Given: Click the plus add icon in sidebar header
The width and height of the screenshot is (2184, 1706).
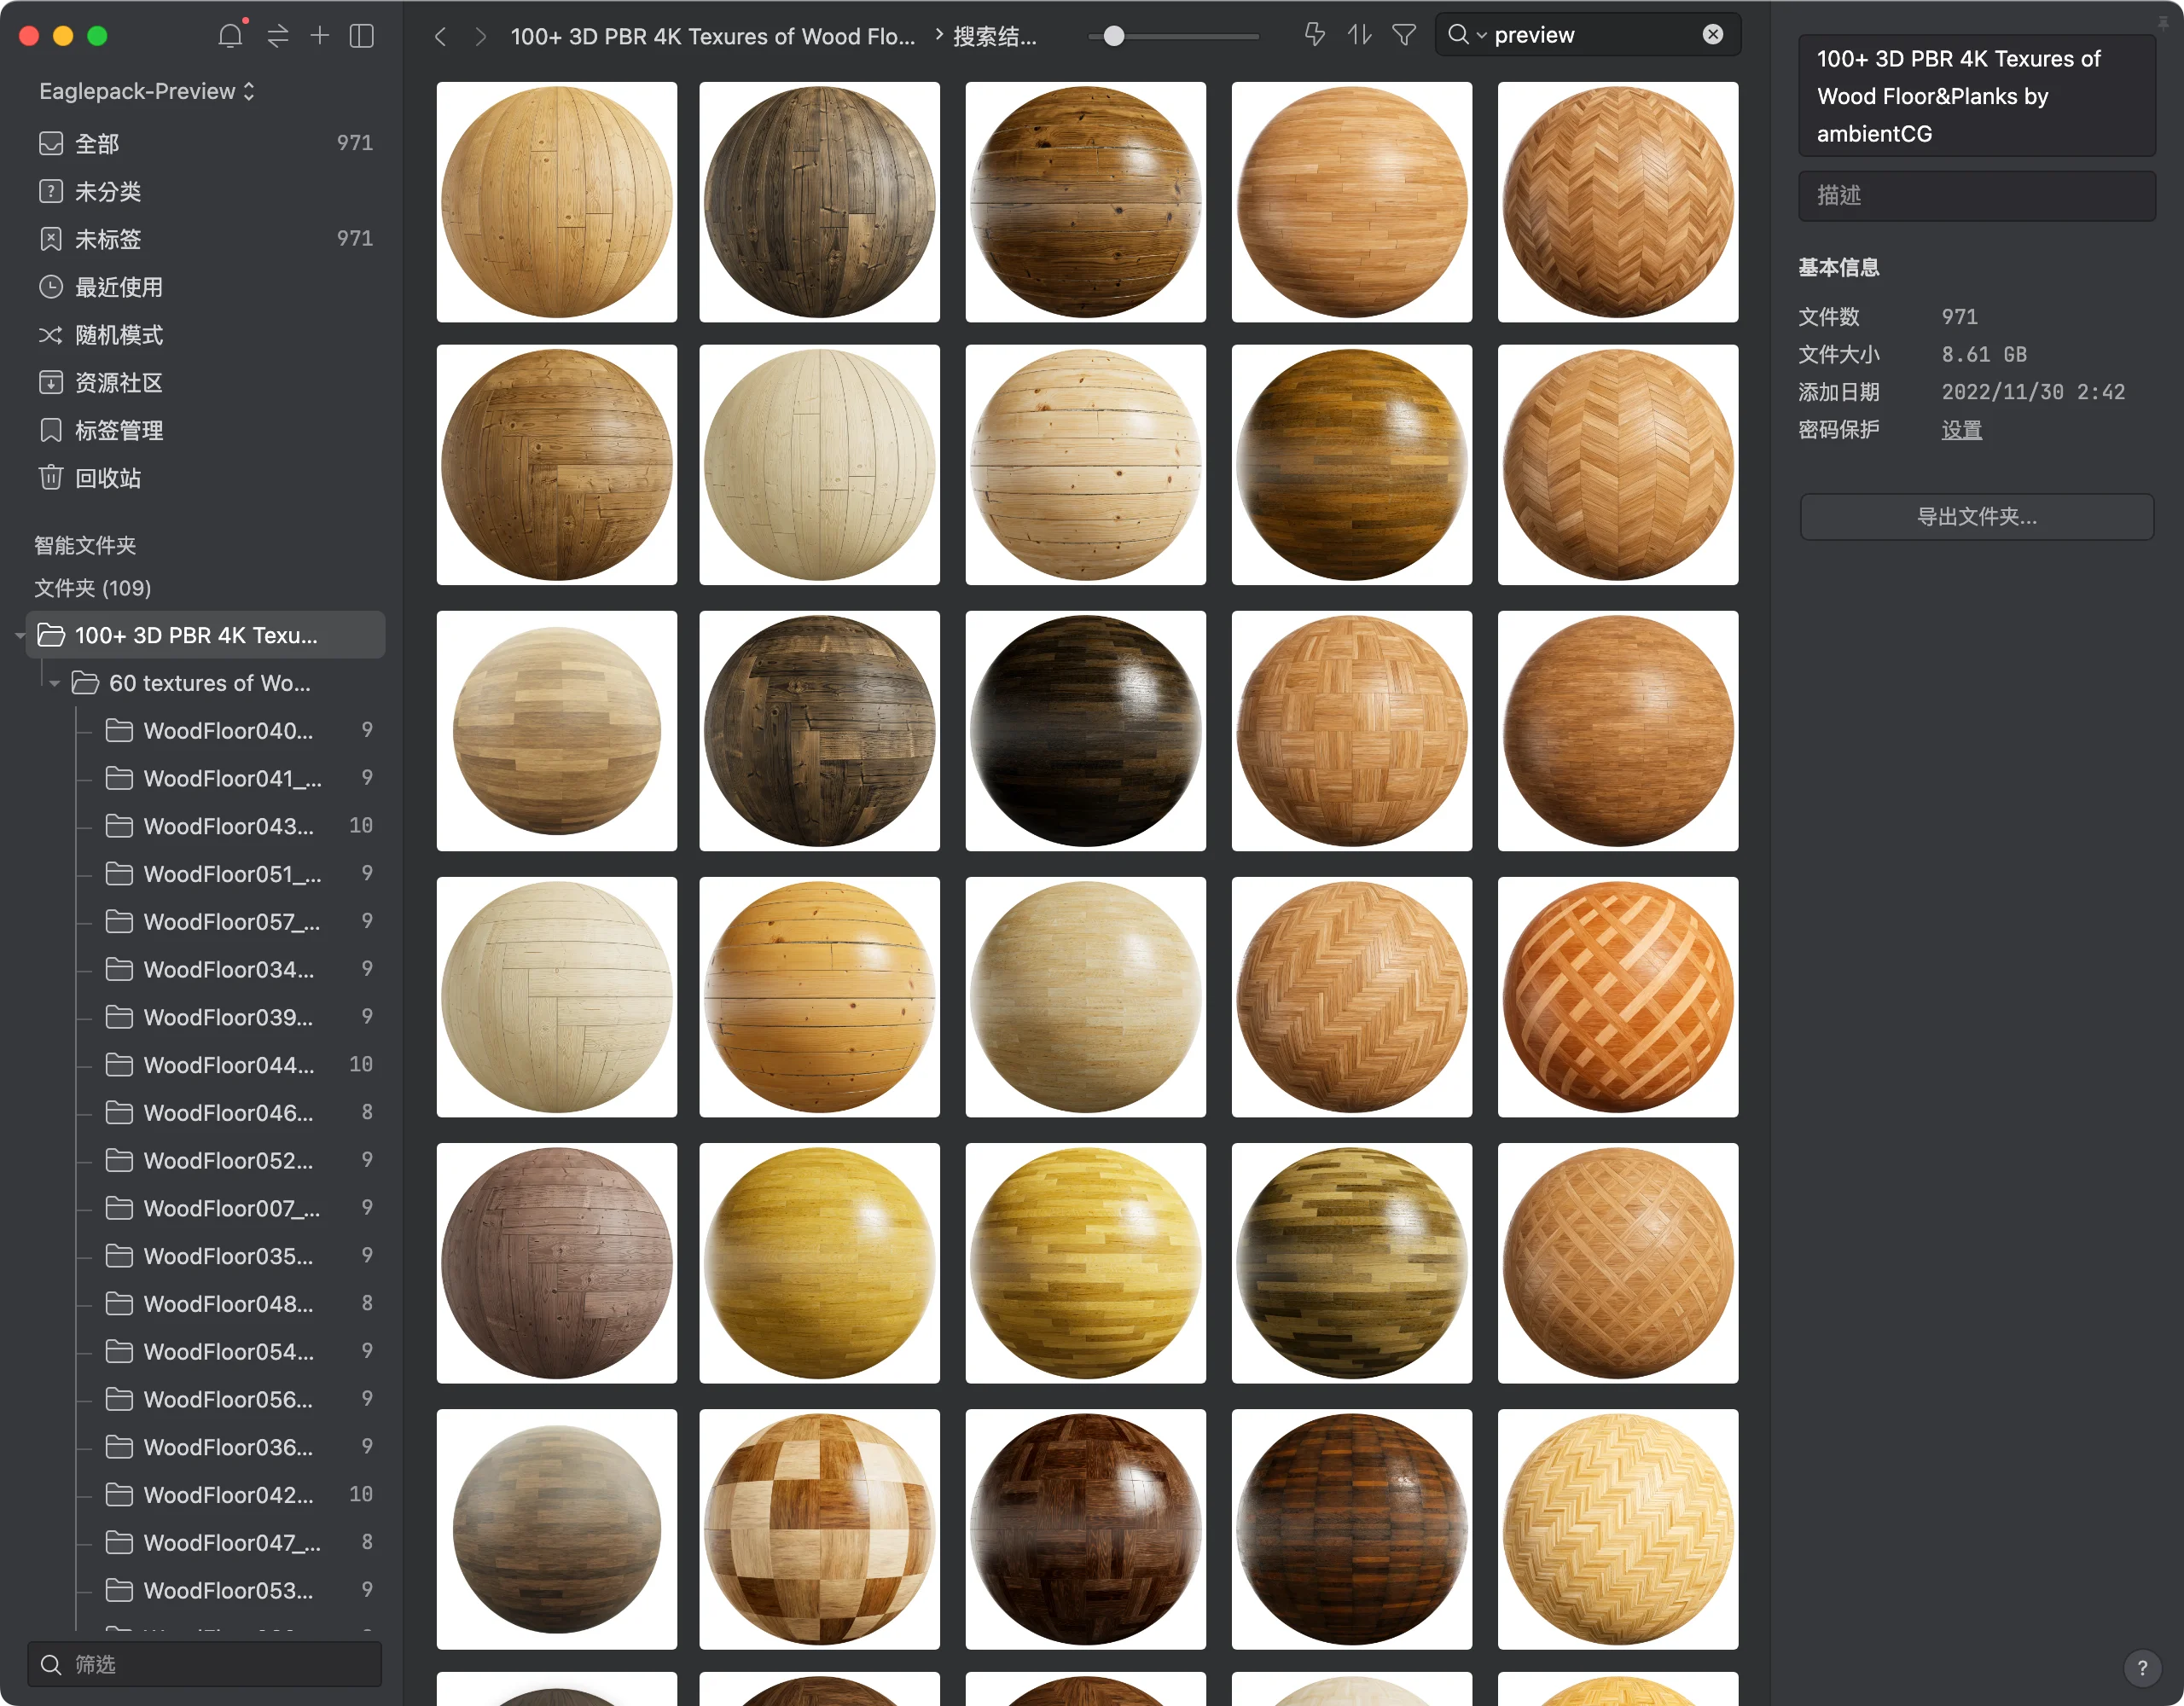Looking at the screenshot, I should click(320, 36).
